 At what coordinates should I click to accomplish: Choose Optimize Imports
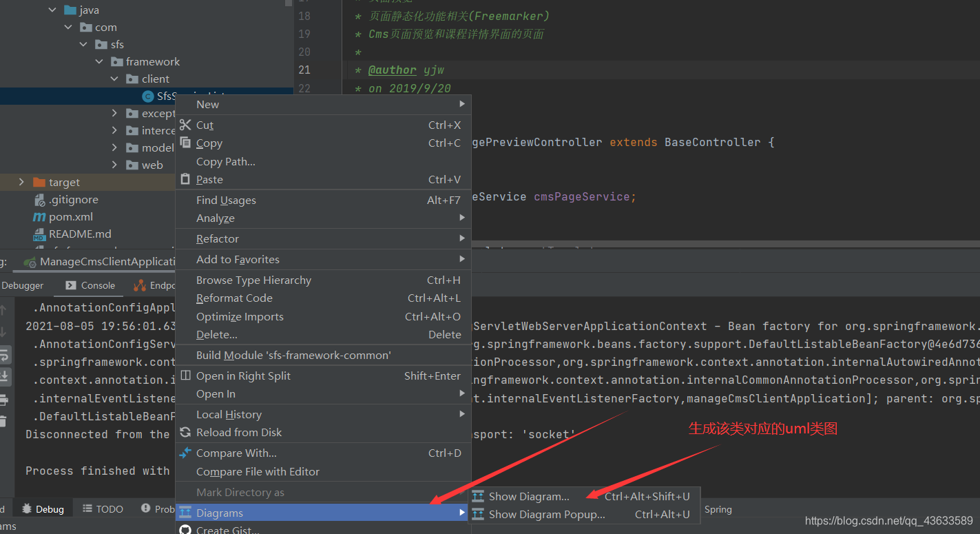click(323, 317)
